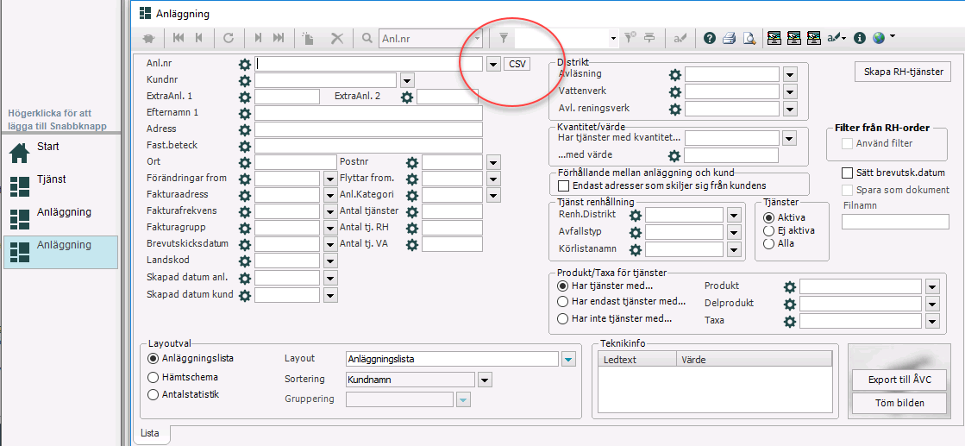Viewport: 965px width, 446px height.
Task: Click the printer icon
Action: point(730,38)
